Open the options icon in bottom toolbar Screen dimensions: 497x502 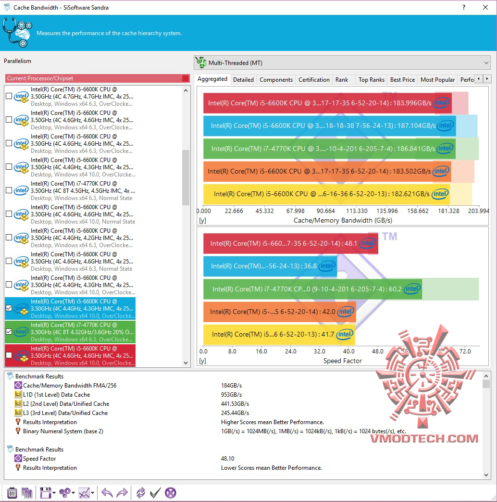click(x=12, y=493)
